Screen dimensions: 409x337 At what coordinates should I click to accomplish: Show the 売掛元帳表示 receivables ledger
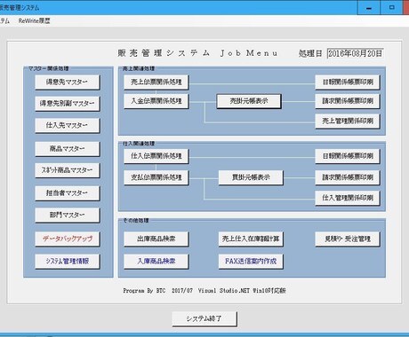249,101
